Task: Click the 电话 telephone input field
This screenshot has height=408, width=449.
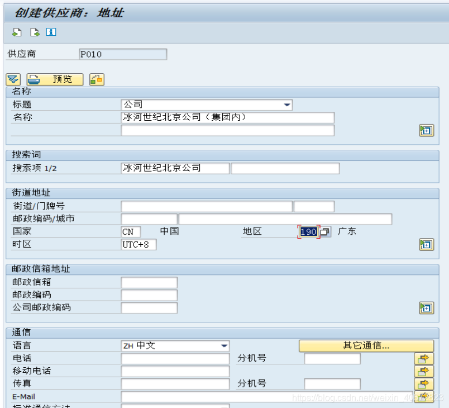Action: pos(175,358)
